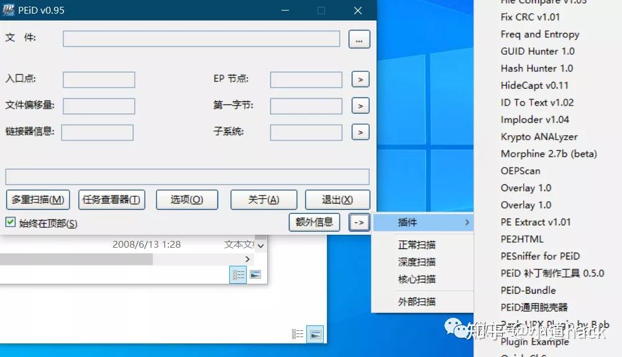Screen dimensions: 622x357
Task: Browse for file with the ... button
Action: coord(359,39)
